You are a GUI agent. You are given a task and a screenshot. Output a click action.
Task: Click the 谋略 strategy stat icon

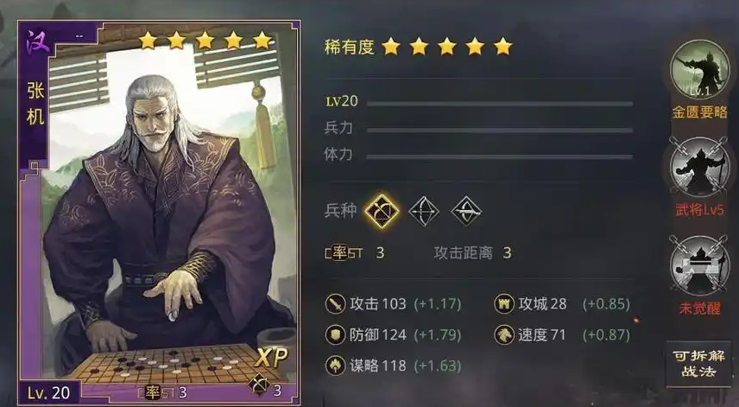(336, 366)
